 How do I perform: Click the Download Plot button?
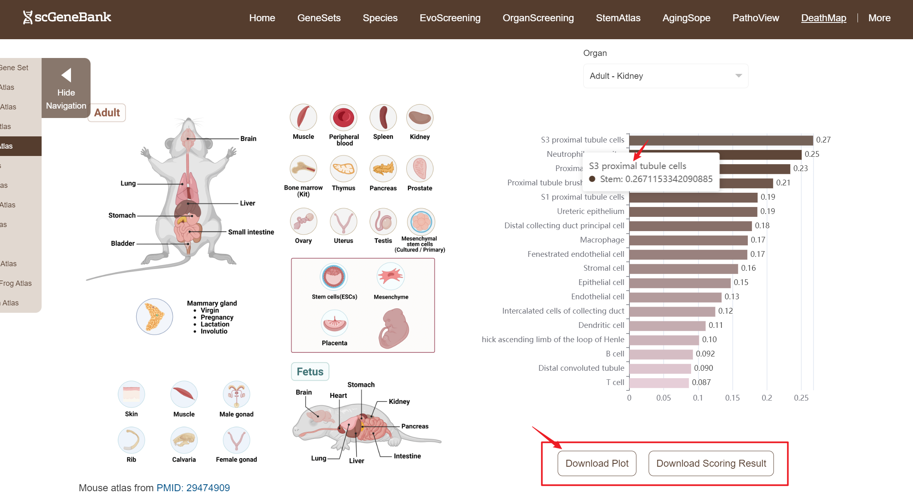(597, 463)
